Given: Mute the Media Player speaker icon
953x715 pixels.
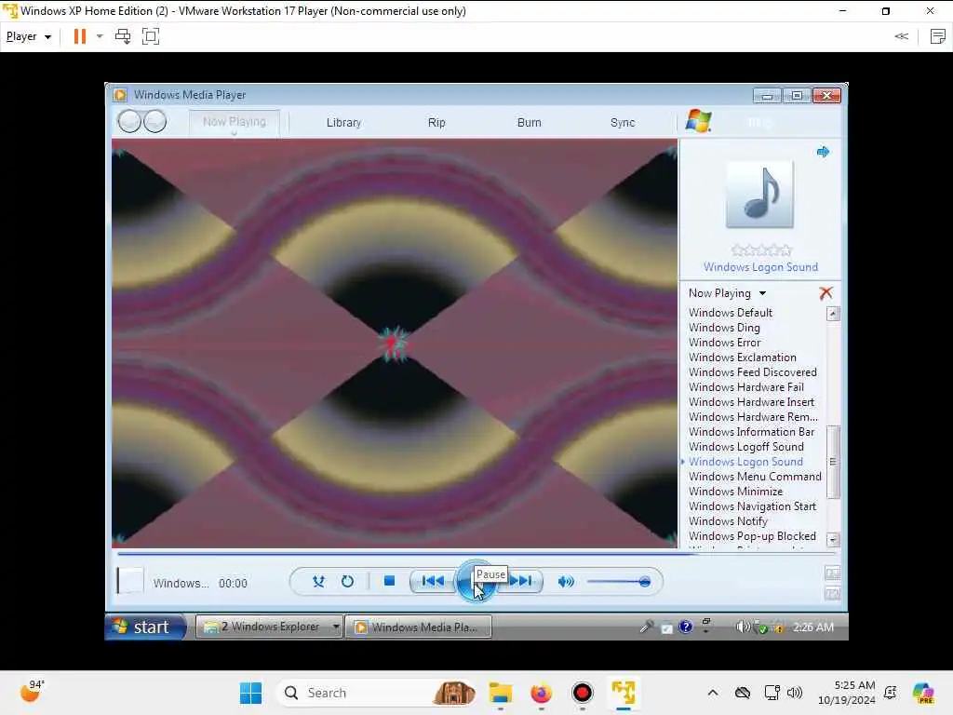Looking at the screenshot, I should (566, 582).
